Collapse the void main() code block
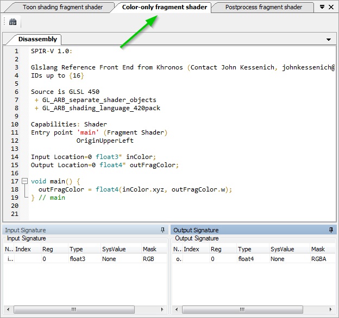 25,181
